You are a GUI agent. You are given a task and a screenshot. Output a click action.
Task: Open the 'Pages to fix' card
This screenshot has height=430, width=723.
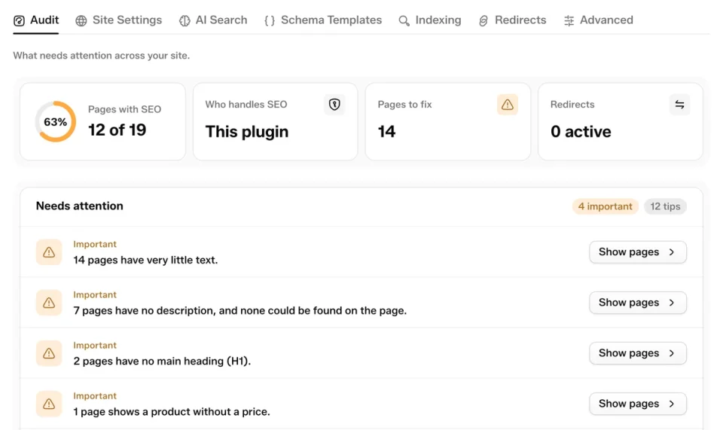447,122
